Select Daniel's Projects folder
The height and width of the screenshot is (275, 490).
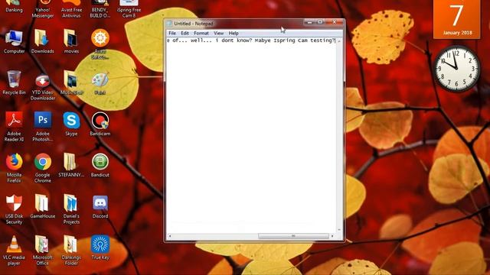tap(71, 209)
